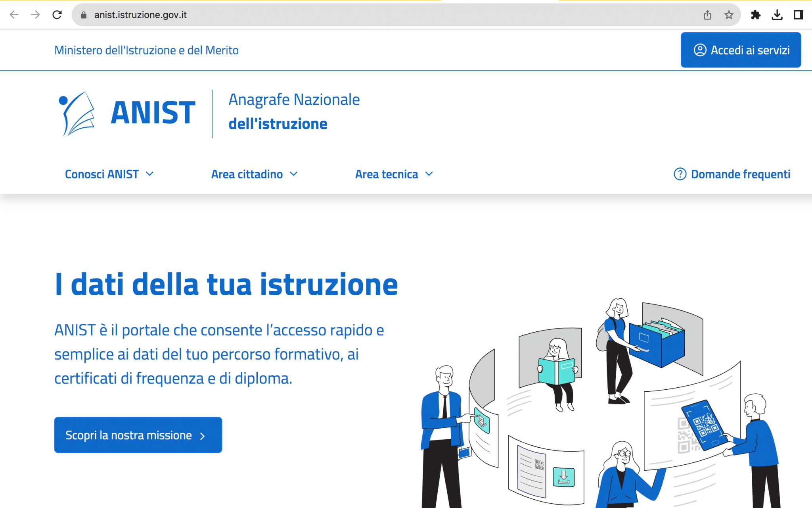Toggle the browser side panel icon
The height and width of the screenshot is (508, 812).
click(x=799, y=15)
